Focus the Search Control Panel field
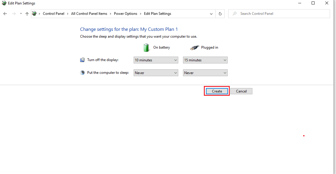Viewport: 336px width, 174px height. [x=279, y=14]
